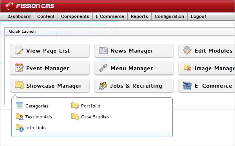Screen dimensions: 235x146
Task: Open the Image Manager button label
Action: (x=215, y=69)
